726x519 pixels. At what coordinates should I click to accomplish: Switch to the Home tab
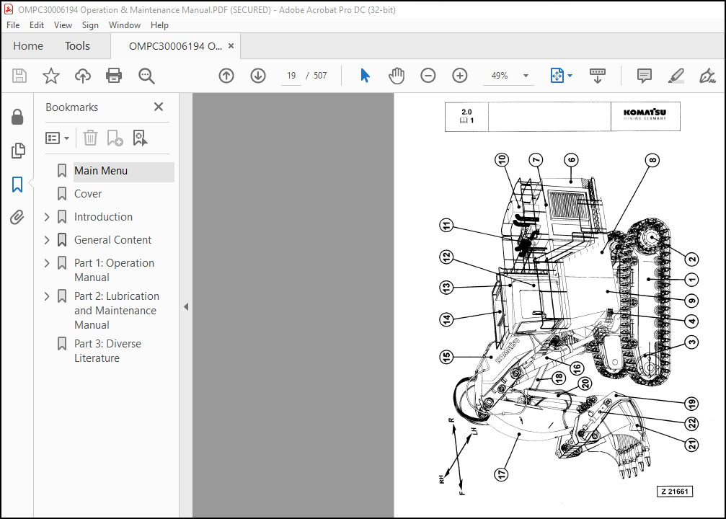[28, 46]
